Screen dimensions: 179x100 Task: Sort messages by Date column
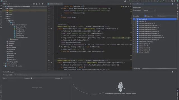click(5, 78)
